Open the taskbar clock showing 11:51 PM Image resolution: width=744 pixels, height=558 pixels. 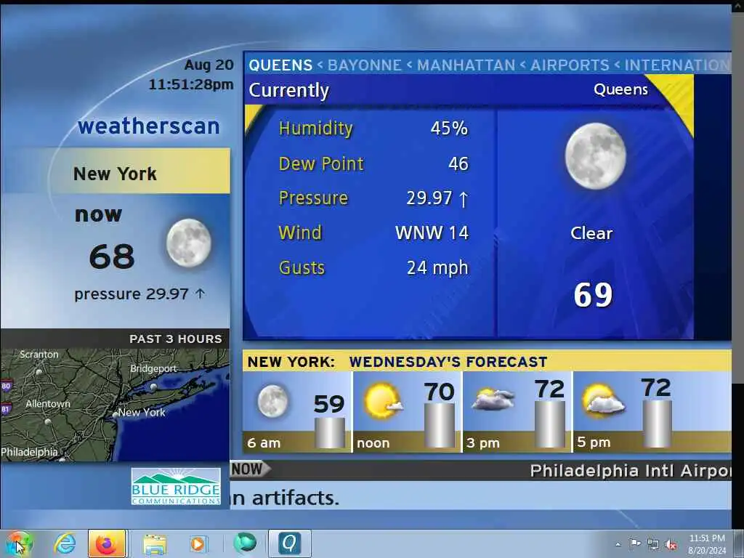(707, 544)
